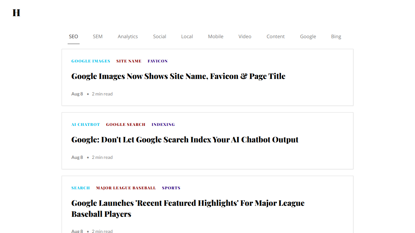This screenshot has width=415, height=233.
Task: Click Aug 8 date on AI Chatbot article
Action: 77,157
